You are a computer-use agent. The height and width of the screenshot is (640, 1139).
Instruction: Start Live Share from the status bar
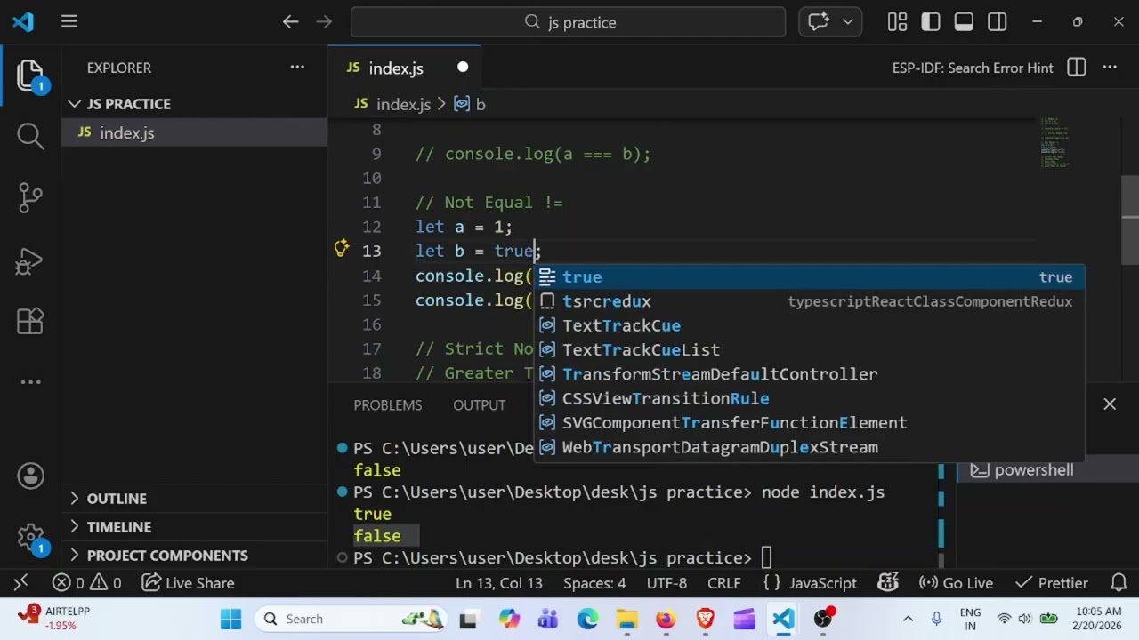(x=188, y=583)
